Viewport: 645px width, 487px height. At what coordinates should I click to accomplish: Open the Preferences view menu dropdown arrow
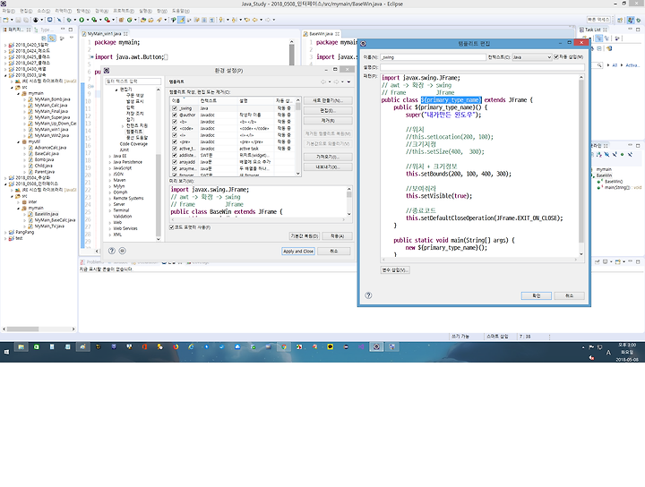click(x=348, y=81)
